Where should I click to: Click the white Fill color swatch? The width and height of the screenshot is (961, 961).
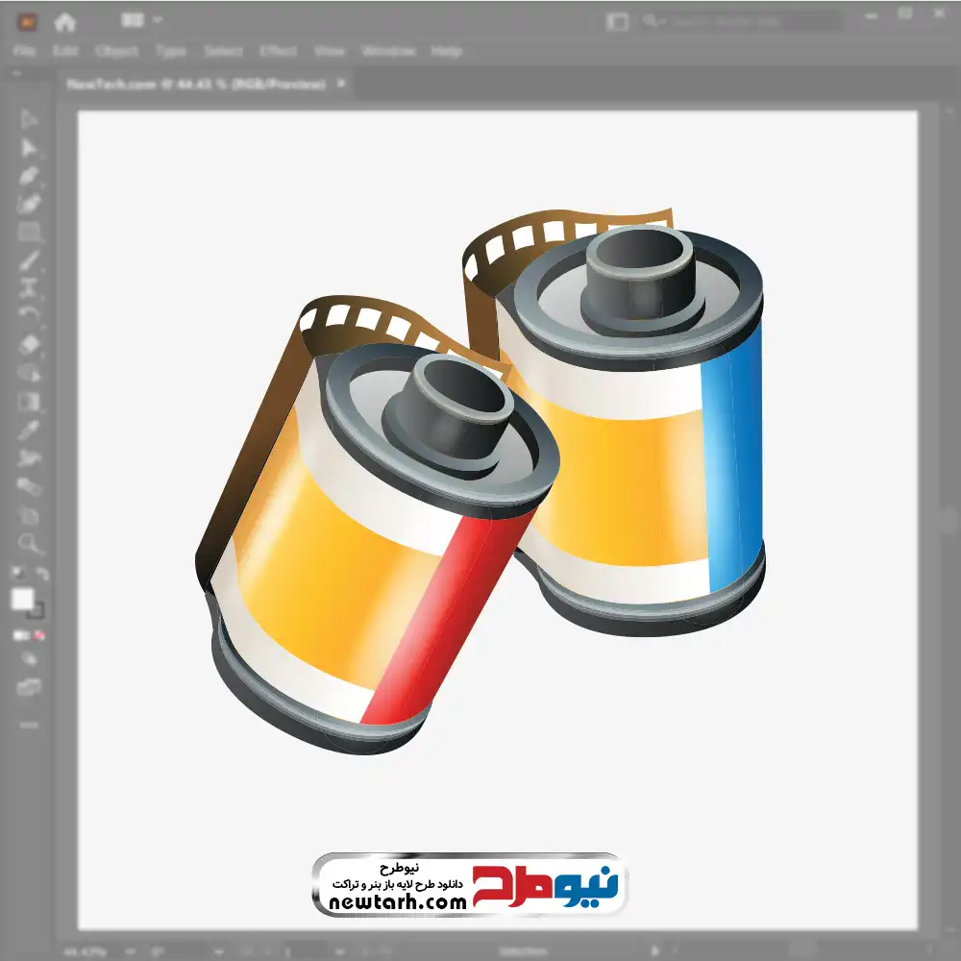[x=23, y=599]
